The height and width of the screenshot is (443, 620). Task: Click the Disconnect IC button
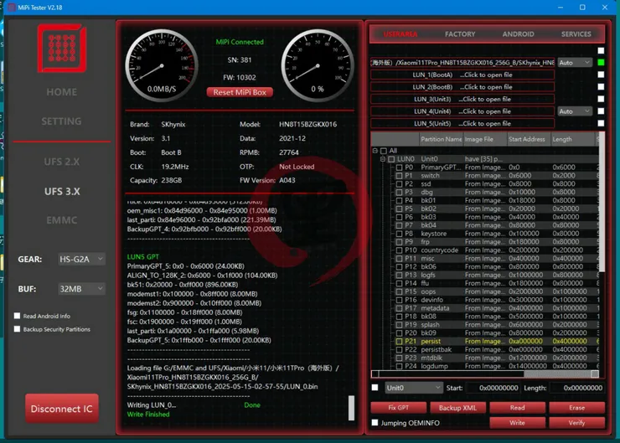(x=62, y=409)
